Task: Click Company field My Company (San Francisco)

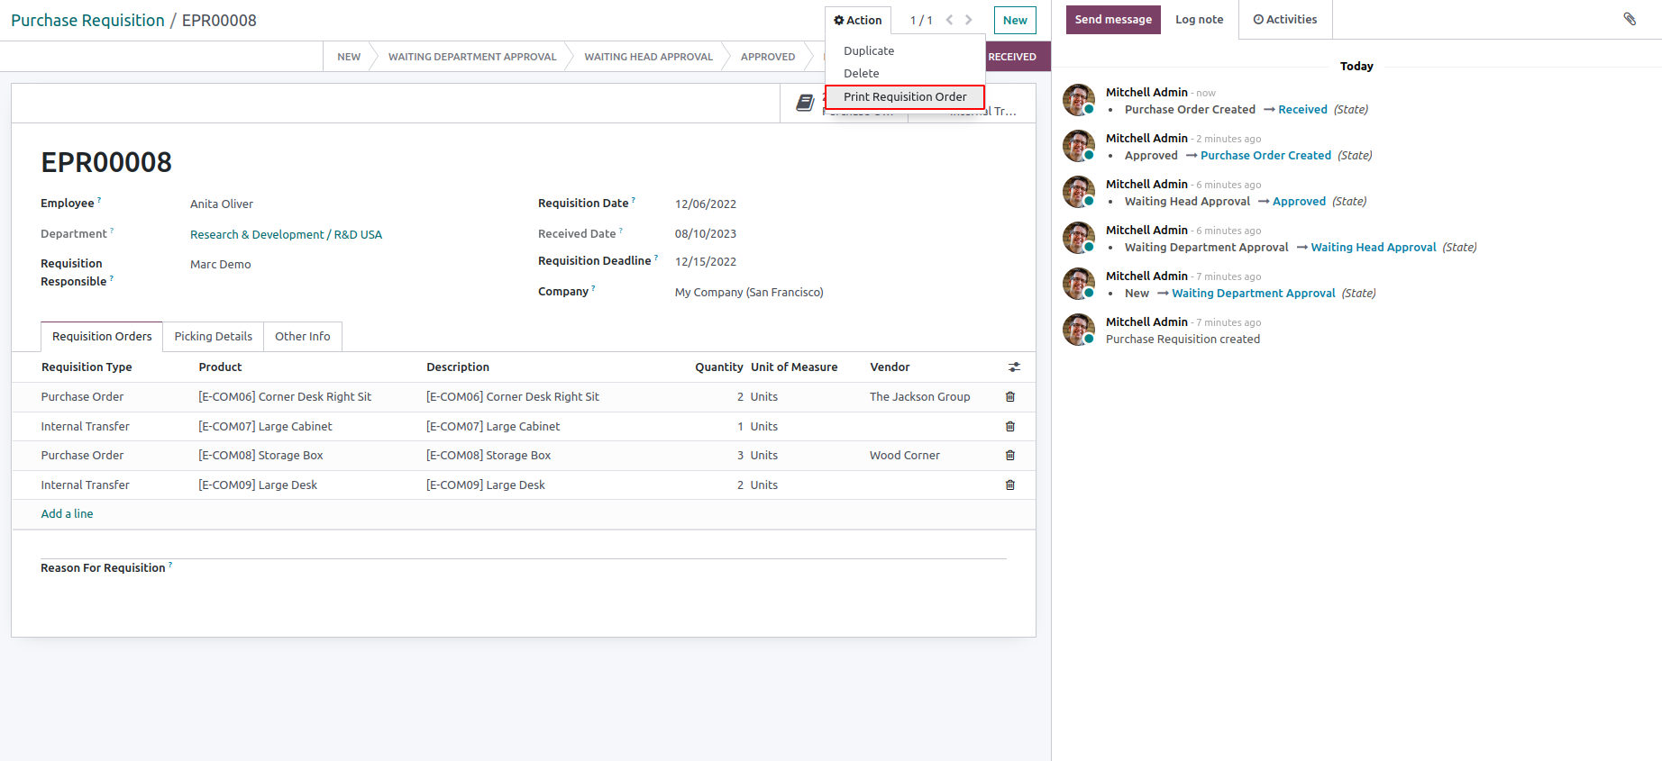Action: (x=749, y=293)
